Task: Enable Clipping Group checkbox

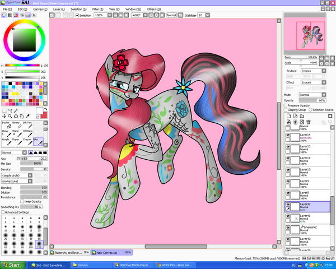Action: (x=286, y=110)
